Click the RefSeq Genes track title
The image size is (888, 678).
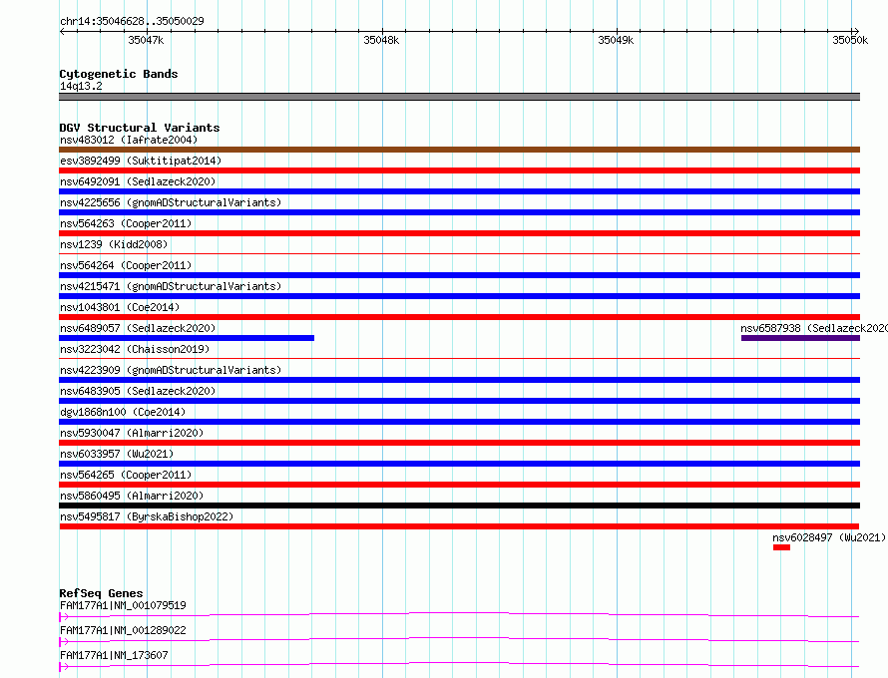click(101, 593)
